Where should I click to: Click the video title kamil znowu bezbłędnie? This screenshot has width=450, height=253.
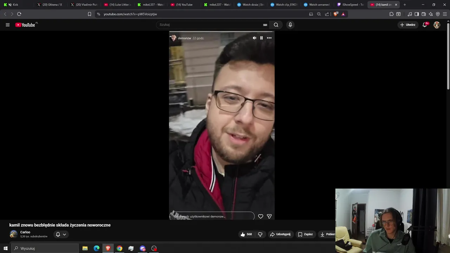point(60,225)
